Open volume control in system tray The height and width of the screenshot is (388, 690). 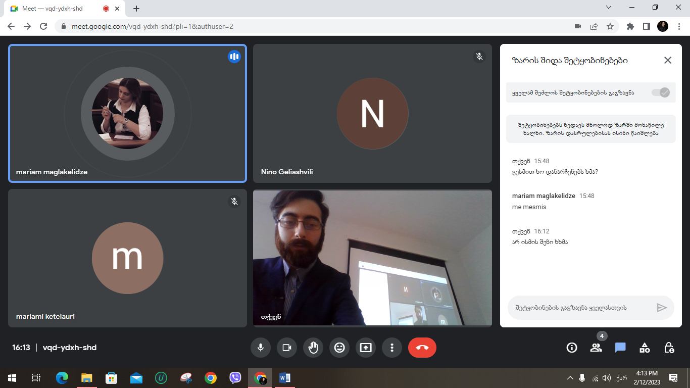click(x=607, y=378)
